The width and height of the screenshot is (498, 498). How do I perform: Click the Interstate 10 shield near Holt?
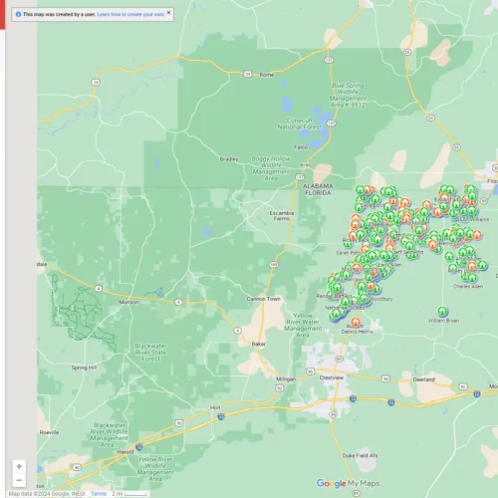tap(221, 417)
